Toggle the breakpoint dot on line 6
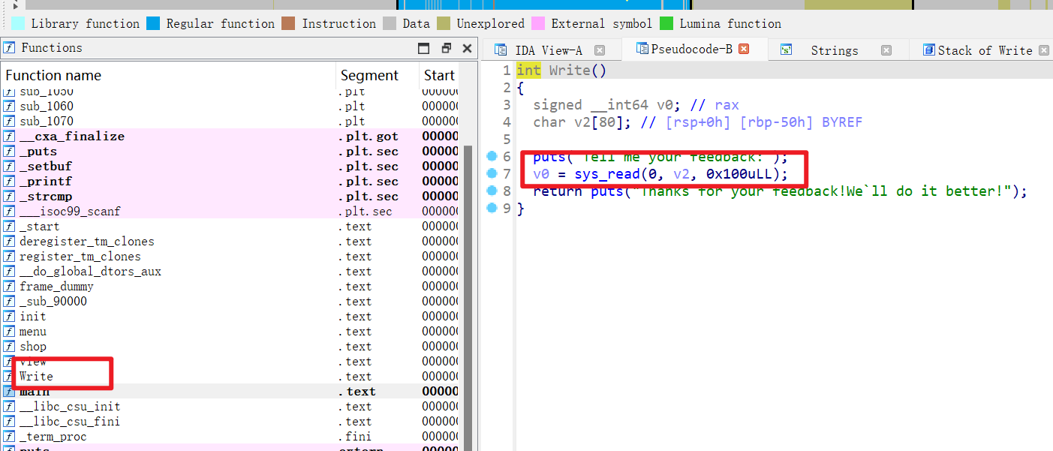 click(x=492, y=156)
